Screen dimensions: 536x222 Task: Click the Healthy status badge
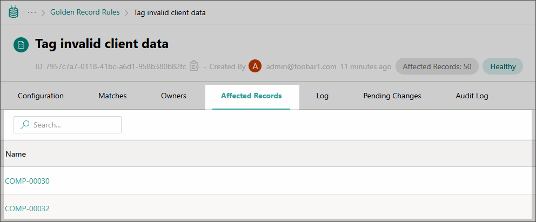(x=502, y=66)
